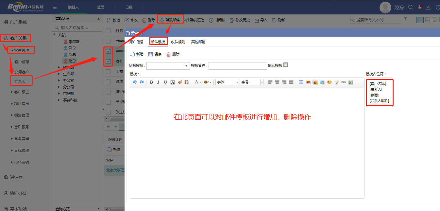440x211 pixels.
Task: Click the download icon in top header
Action: (x=428, y=7)
